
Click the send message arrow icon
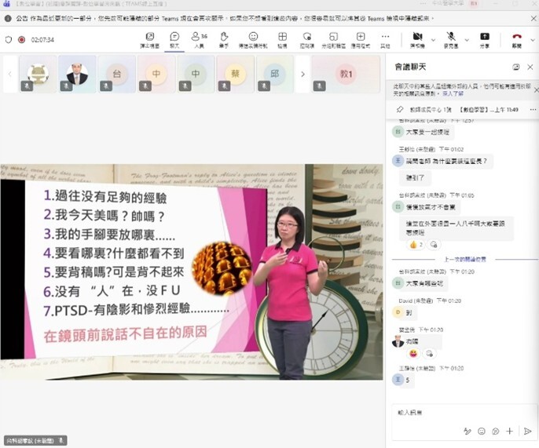point(527,431)
